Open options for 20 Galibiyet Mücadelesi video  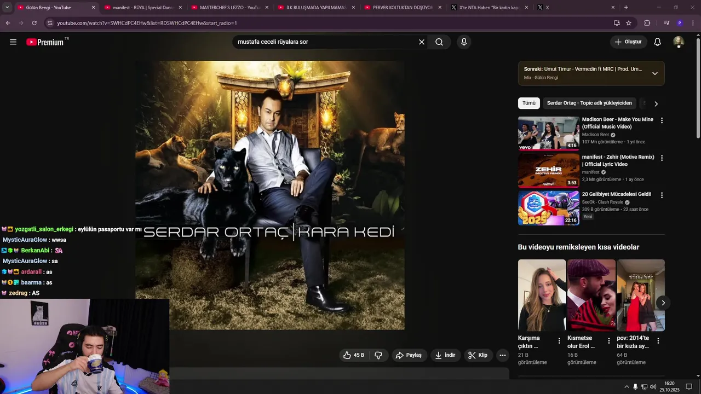[x=662, y=195]
